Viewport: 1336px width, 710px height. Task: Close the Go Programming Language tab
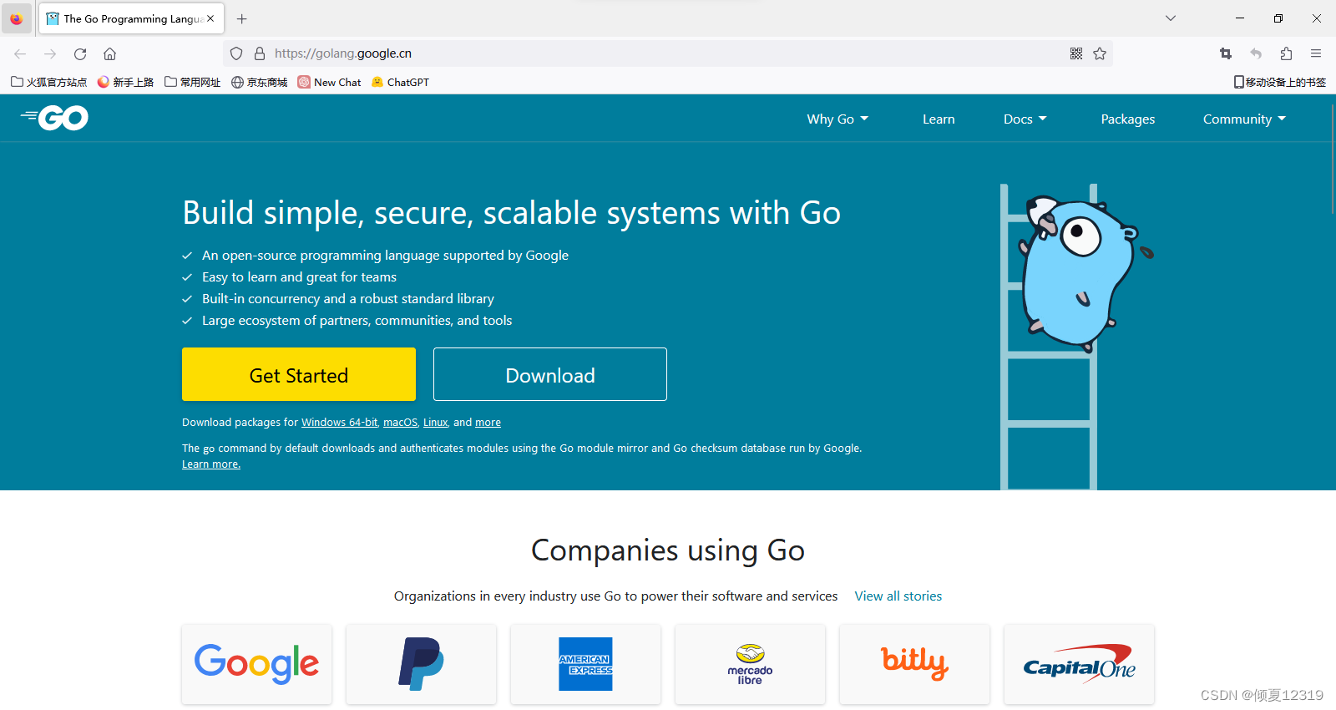[210, 18]
